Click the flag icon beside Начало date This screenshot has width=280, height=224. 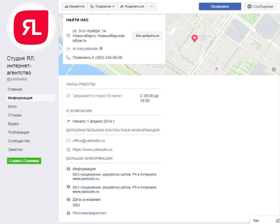(68, 121)
